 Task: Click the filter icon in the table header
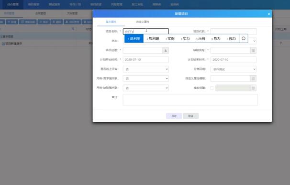tap(73, 29)
